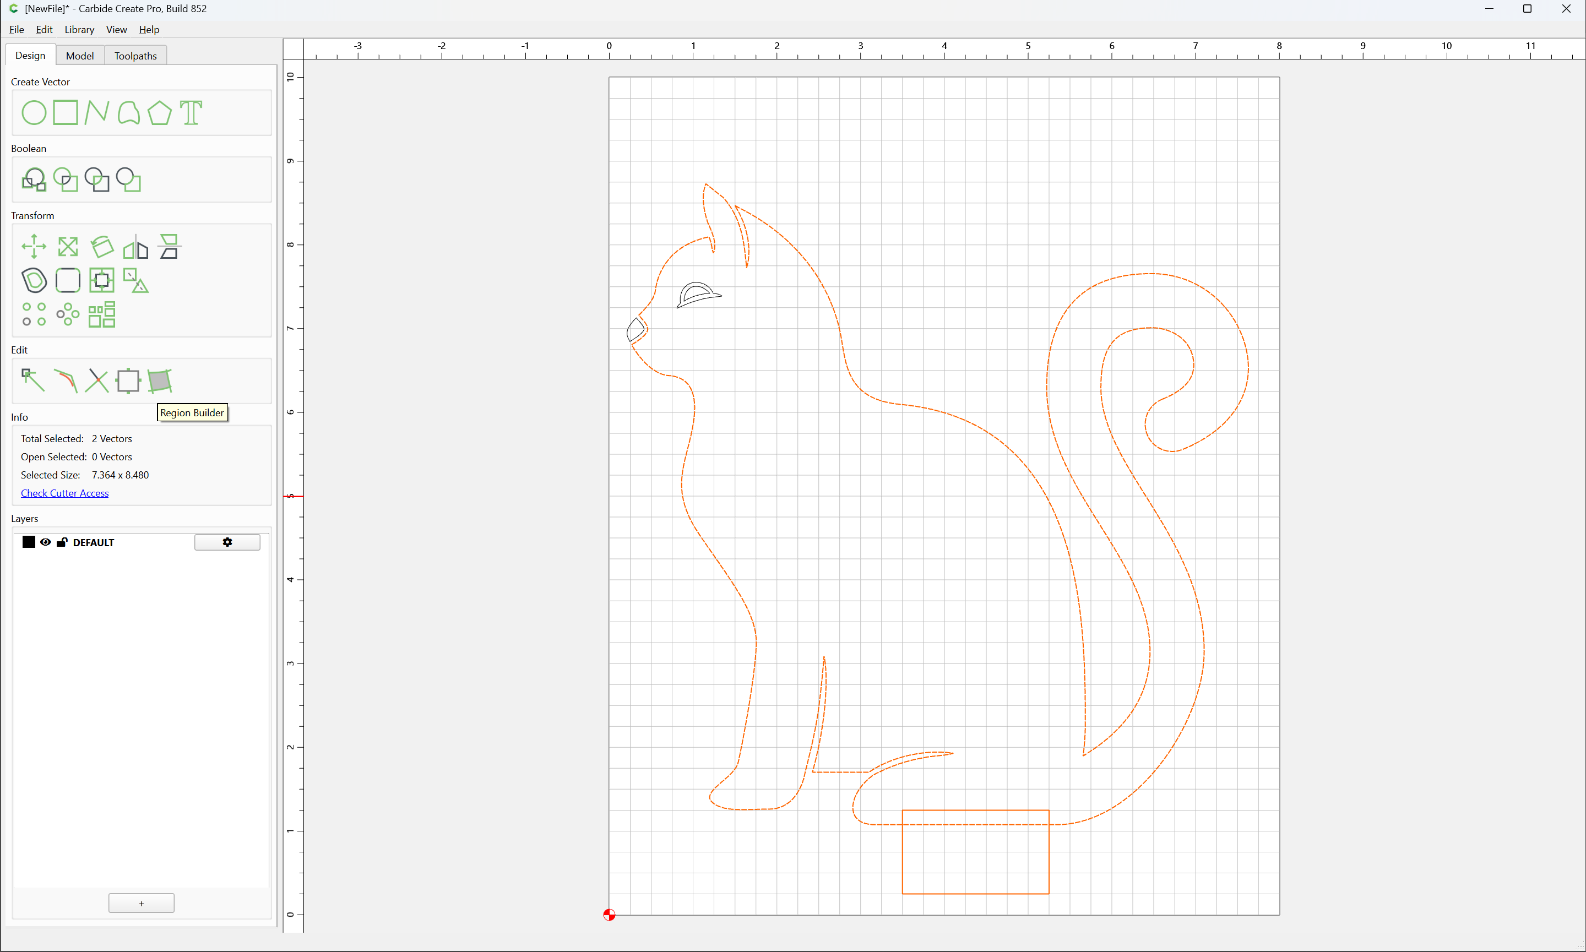Screen dimensions: 1586x952
Task: Add a new layer with plus button
Action: click(141, 902)
